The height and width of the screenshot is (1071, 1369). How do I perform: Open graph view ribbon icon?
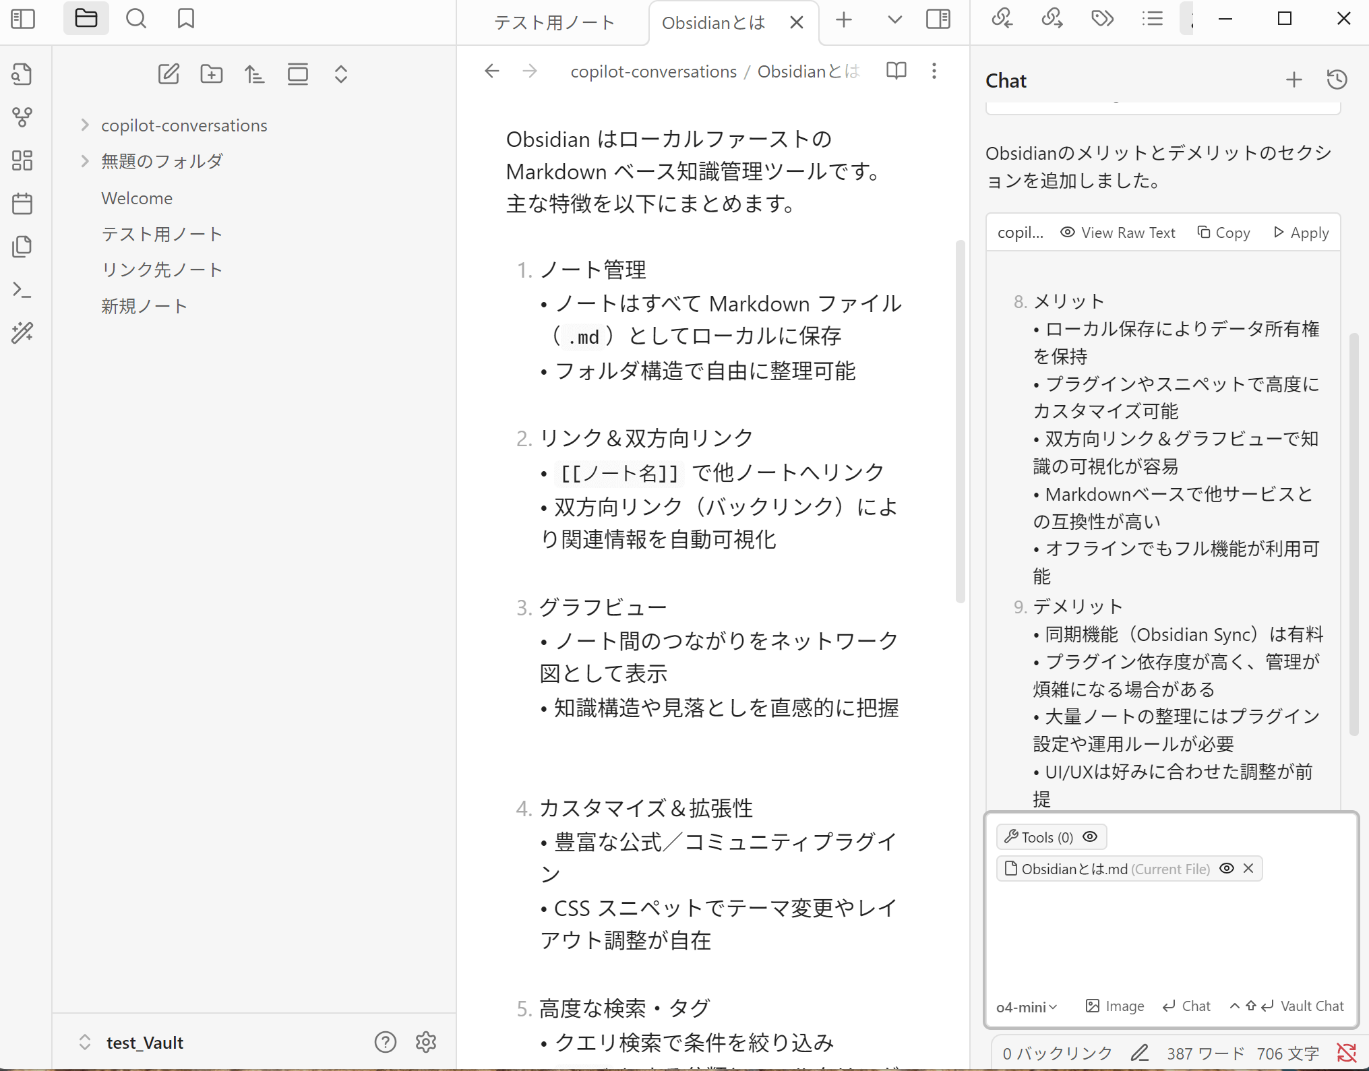coord(22,117)
